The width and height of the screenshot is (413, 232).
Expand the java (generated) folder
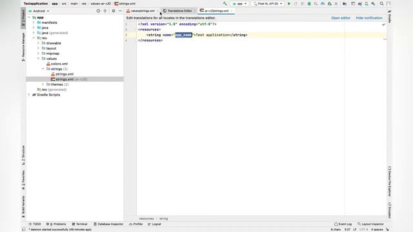(x=34, y=33)
